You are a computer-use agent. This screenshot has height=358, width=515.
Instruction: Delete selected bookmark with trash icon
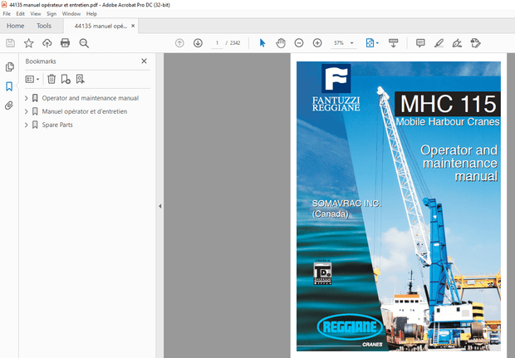(x=51, y=79)
